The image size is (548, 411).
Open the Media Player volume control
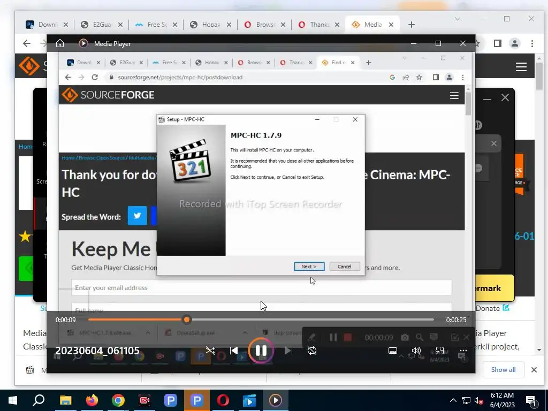[x=416, y=351]
